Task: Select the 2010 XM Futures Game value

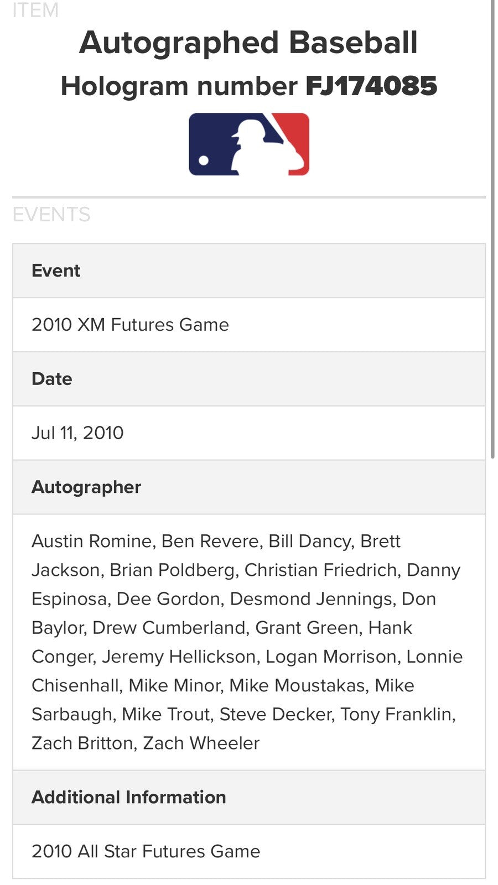Action: tap(130, 325)
